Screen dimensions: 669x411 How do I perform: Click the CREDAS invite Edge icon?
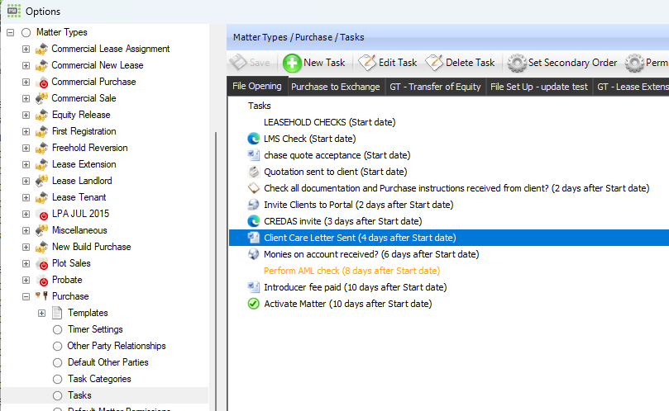[253, 221]
